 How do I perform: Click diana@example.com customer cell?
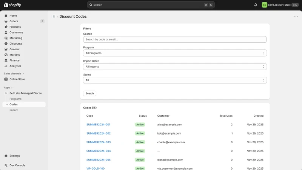[170, 160]
